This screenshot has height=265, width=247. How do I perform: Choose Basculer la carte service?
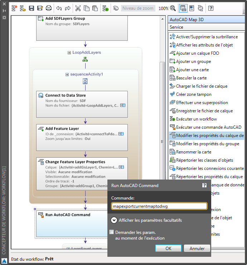coord(207,78)
